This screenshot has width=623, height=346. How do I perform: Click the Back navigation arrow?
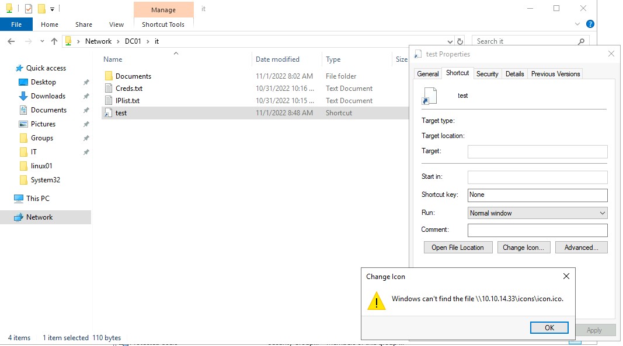tap(11, 41)
